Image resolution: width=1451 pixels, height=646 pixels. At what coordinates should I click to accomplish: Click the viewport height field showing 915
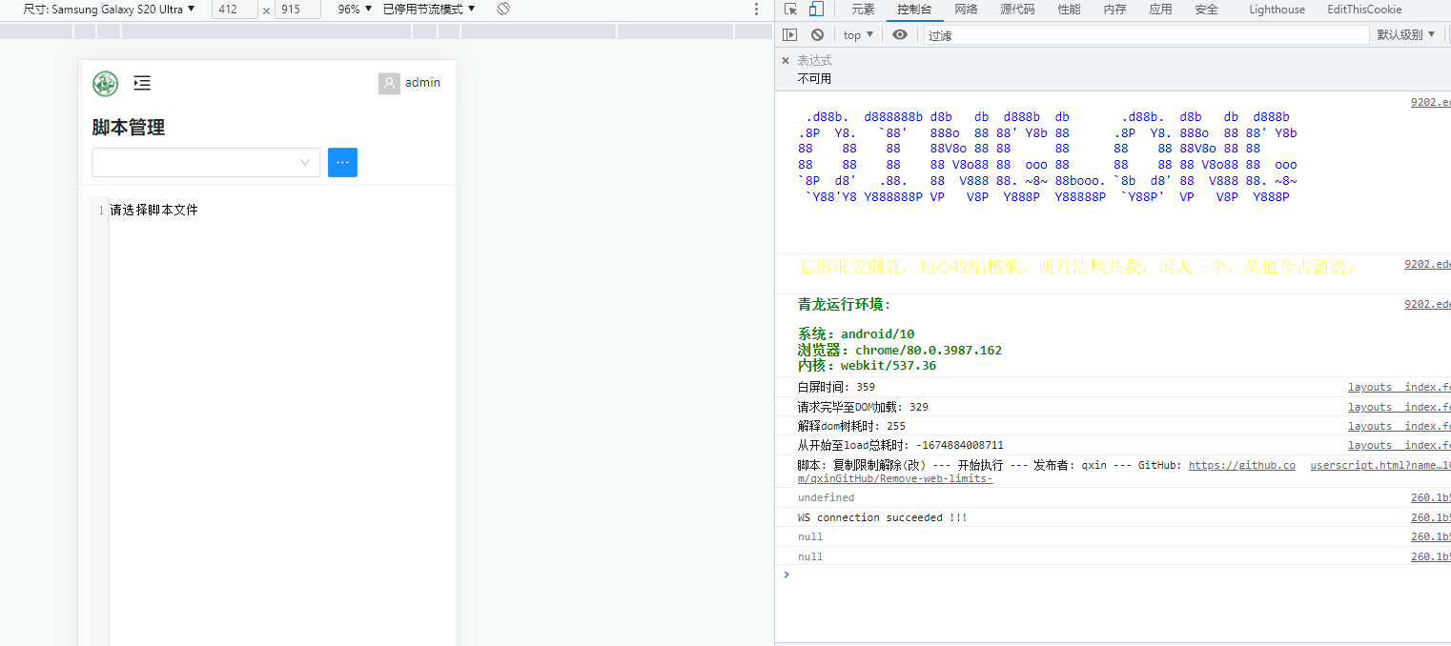tap(296, 10)
